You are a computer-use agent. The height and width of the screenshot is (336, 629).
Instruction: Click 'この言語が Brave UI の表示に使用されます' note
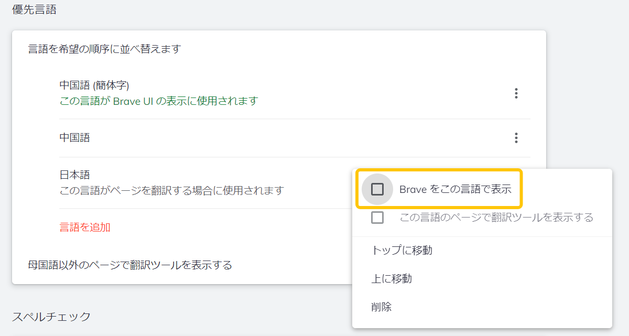(159, 101)
